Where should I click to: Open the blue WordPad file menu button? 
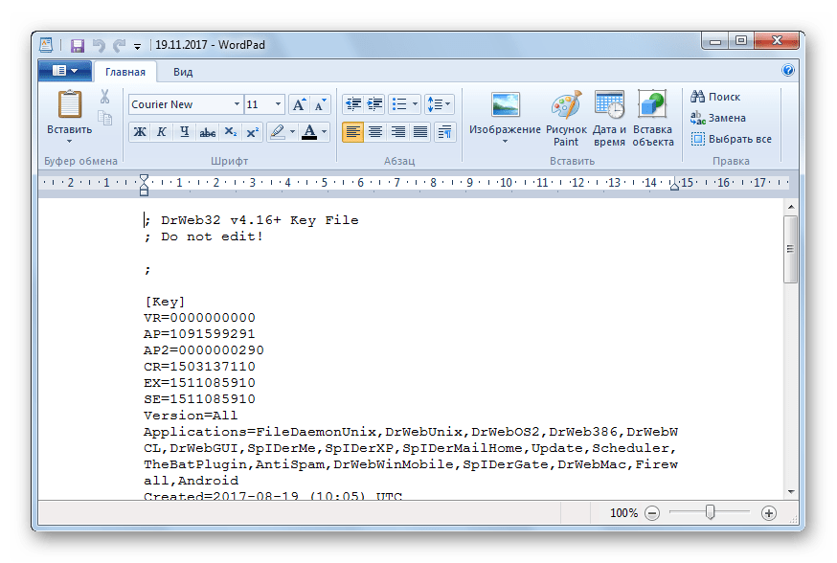(x=65, y=71)
